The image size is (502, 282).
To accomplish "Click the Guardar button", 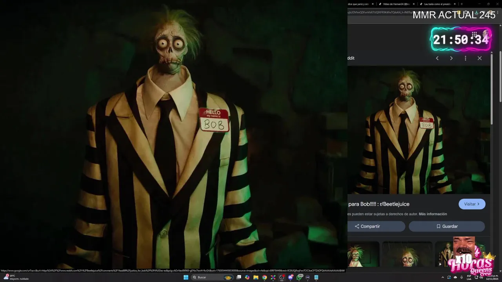I will click(x=447, y=226).
